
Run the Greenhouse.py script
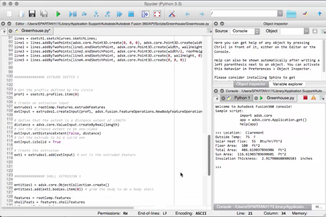point(58,14)
